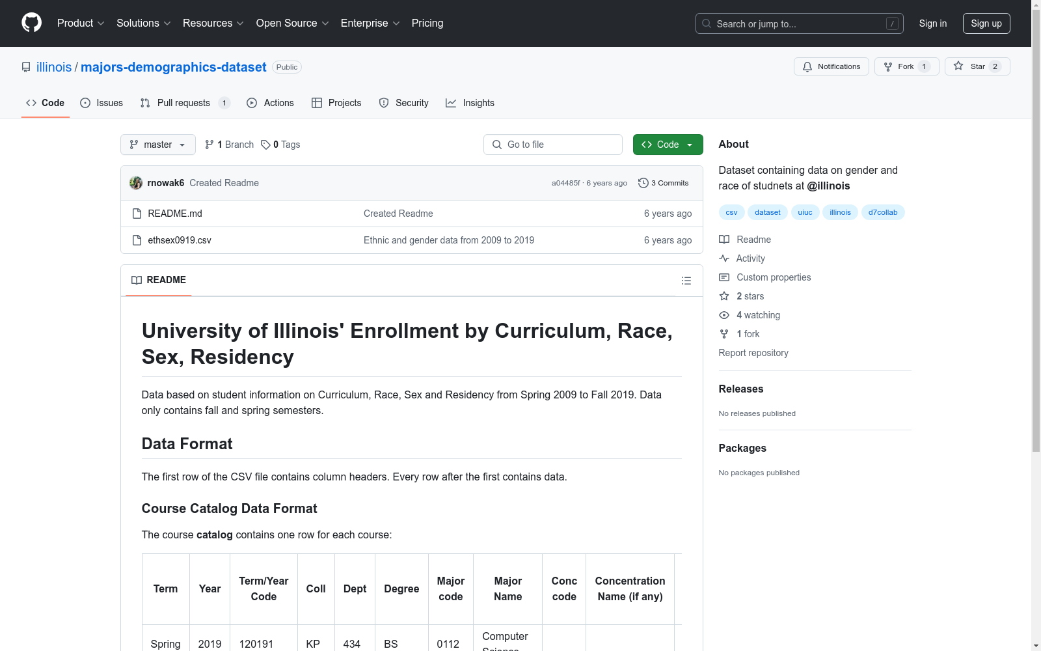Click the GitHub logo icon
Viewport: 1041px width, 651px height.
[x=31, y=23]
